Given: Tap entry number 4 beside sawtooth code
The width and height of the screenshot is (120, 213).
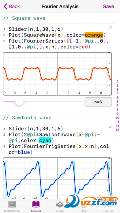Looking at the screenshot, I should 111,127.
